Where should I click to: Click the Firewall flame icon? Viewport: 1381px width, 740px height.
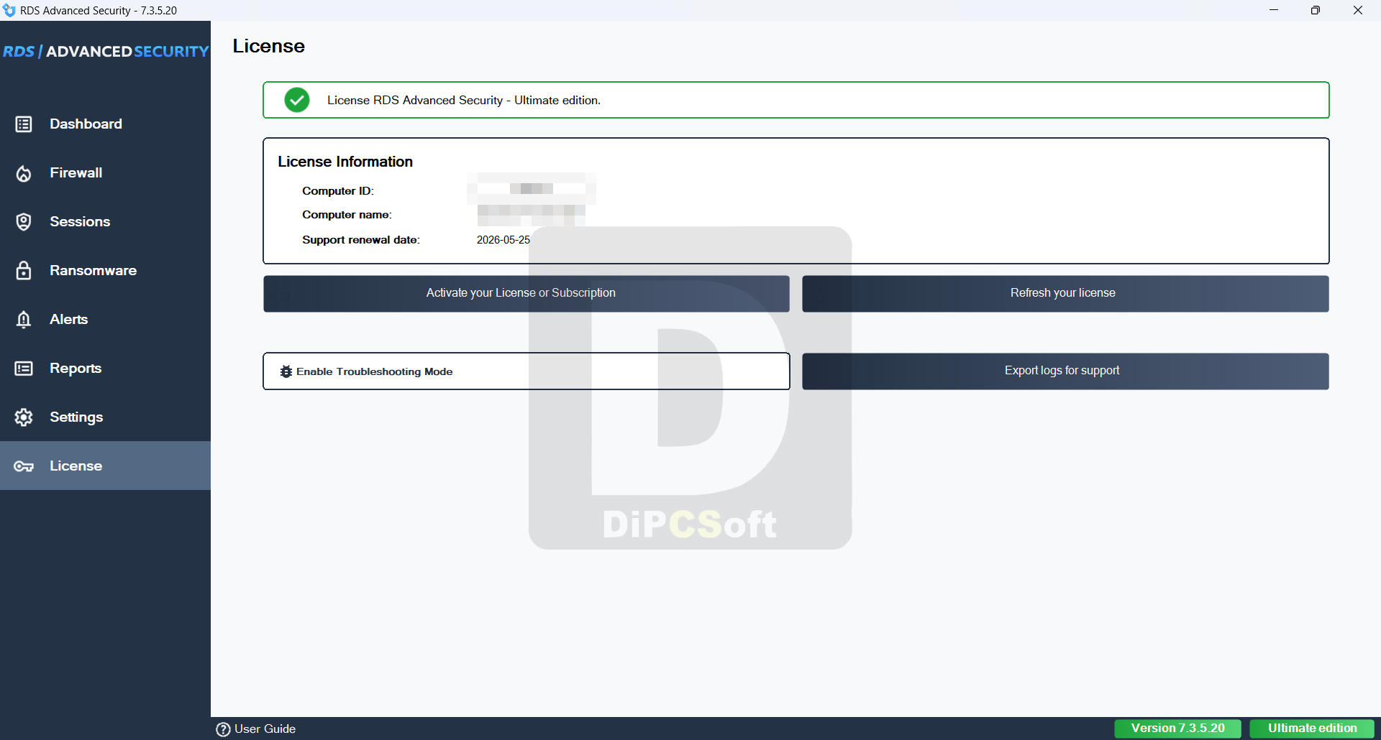click(x=24, y=173)
